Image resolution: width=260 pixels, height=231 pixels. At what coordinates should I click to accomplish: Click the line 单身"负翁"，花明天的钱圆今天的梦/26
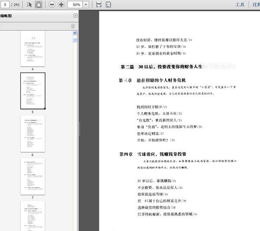click(x=169, y=127)
